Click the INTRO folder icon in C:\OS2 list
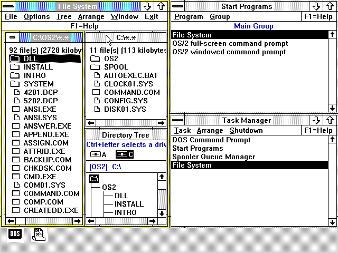 [x=15, y=75]
